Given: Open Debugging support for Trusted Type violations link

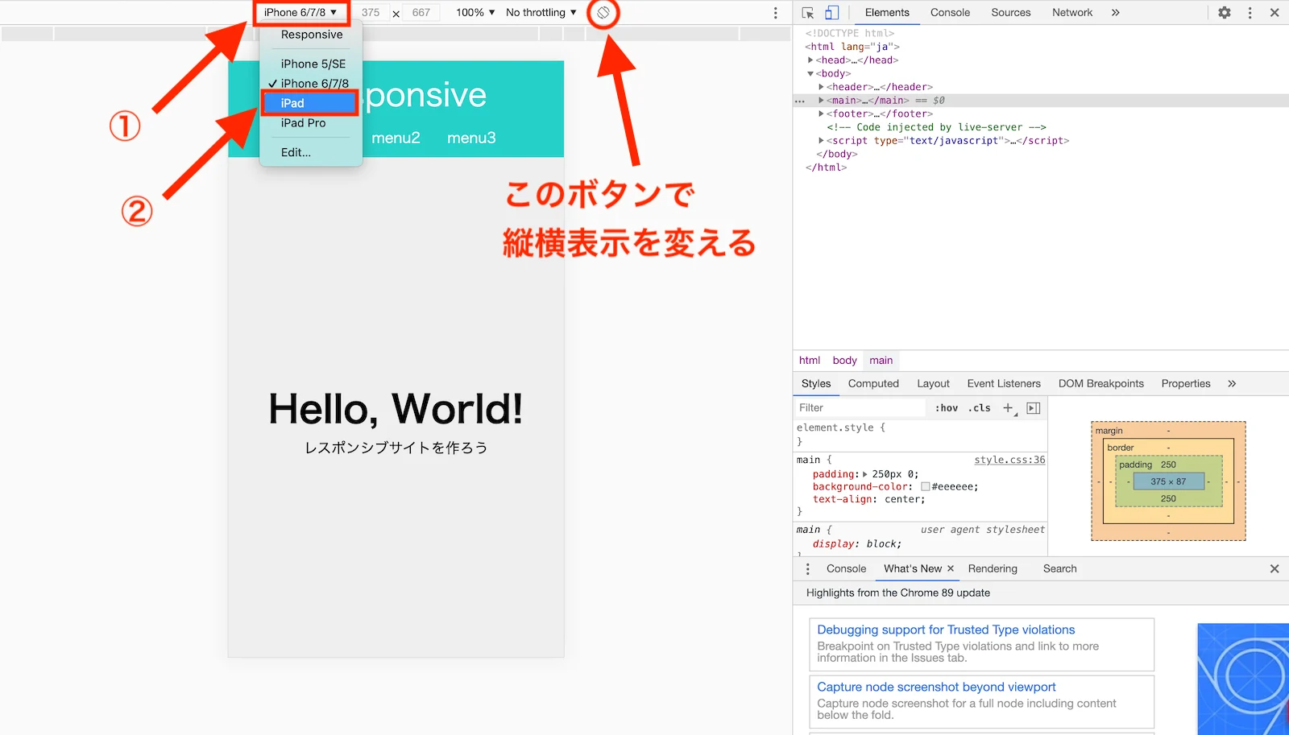Looking at the screenshot, I should 945,630.
